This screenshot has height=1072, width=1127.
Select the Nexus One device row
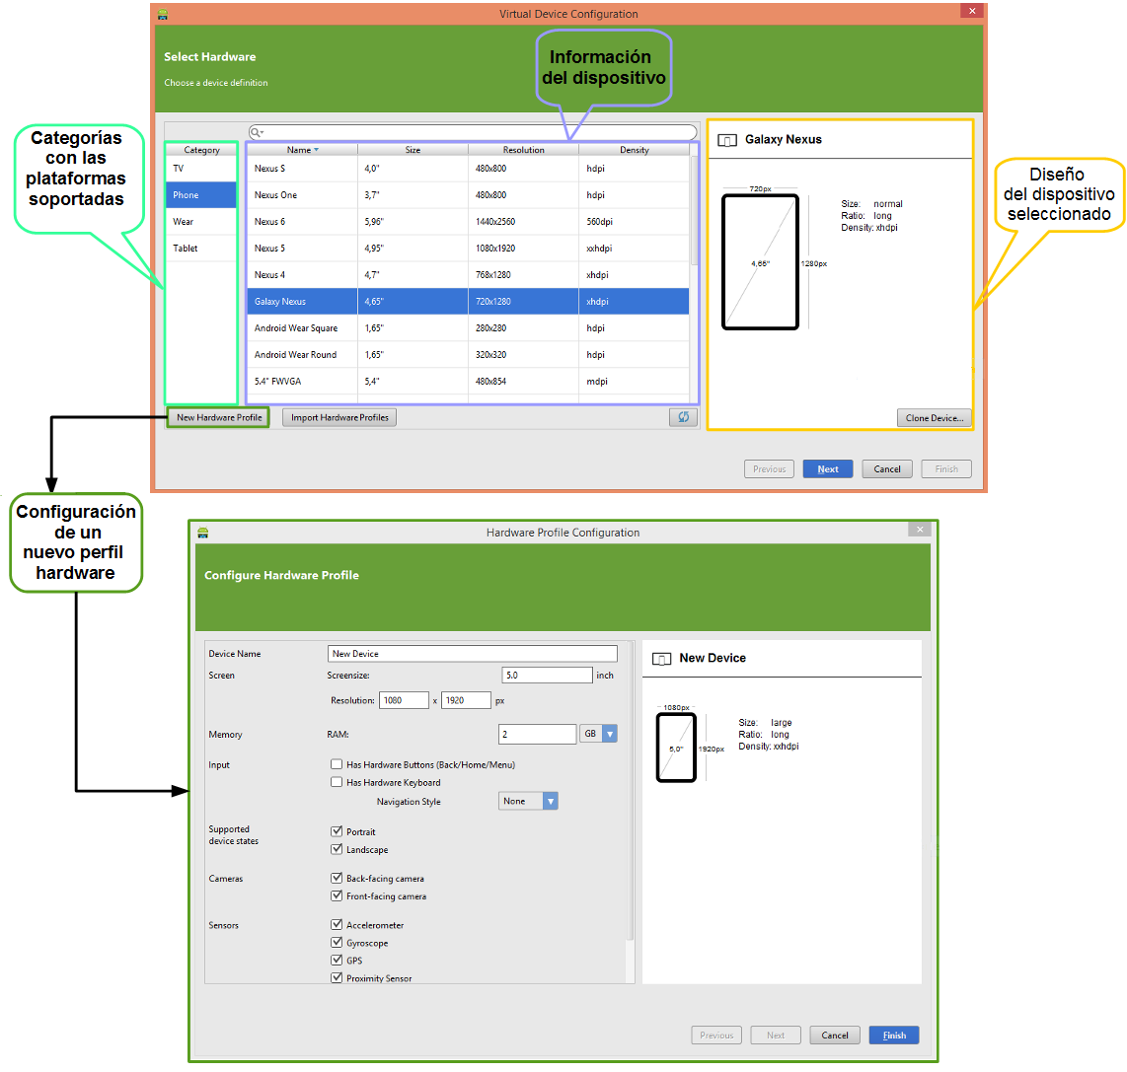pyautogui.click(x=468, y=194)
